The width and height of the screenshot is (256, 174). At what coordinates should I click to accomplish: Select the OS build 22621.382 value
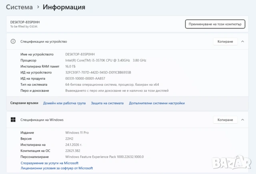[73, 151]
